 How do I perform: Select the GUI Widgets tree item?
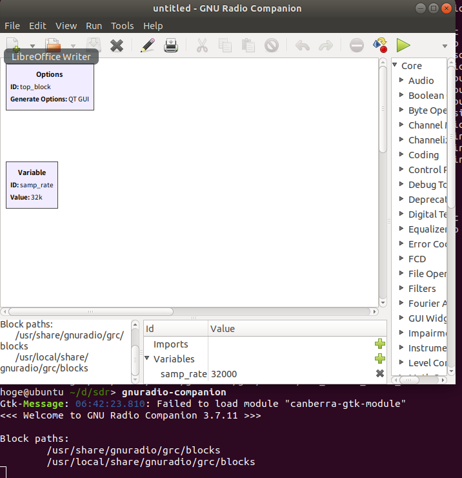[x=427, y=318]
